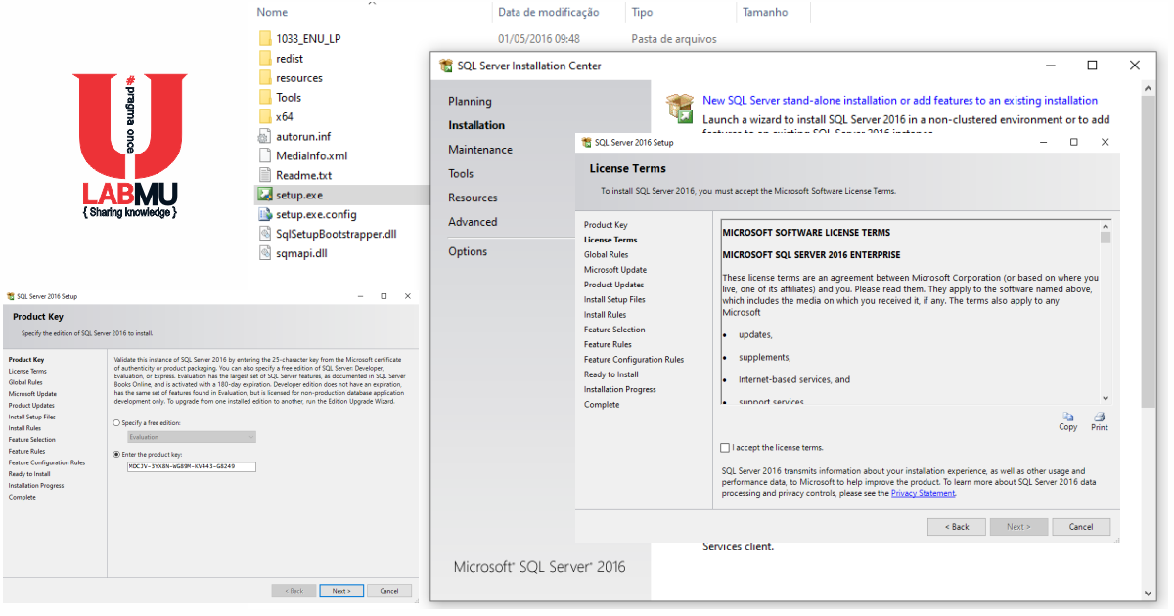Open the Privacy Statement link
Image resolution: width=1174 pixels, height=616 pixels.
[x=923, y=493]
